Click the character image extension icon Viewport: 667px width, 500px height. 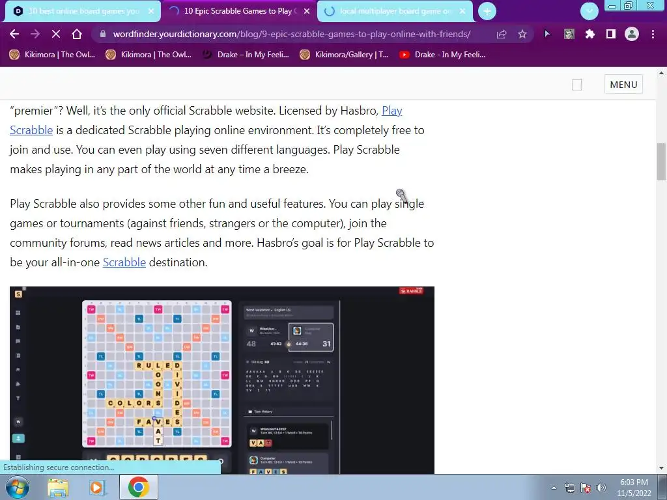[569, 34]
